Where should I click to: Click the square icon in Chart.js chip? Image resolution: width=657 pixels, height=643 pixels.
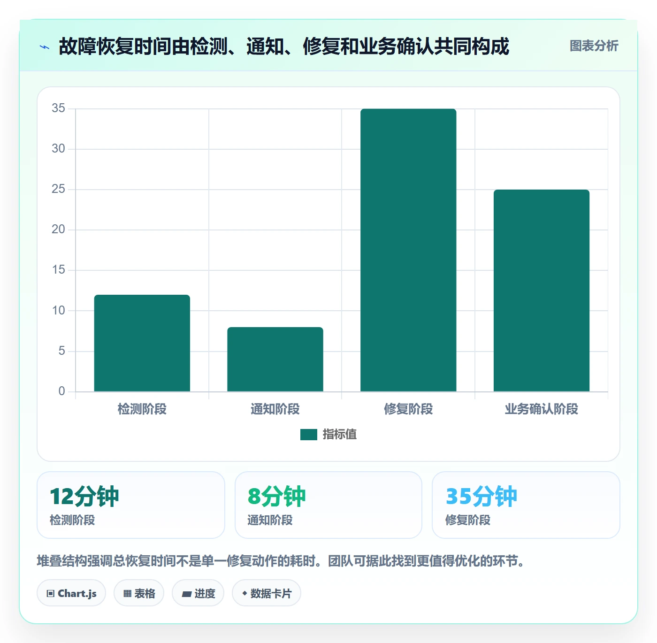51,594
